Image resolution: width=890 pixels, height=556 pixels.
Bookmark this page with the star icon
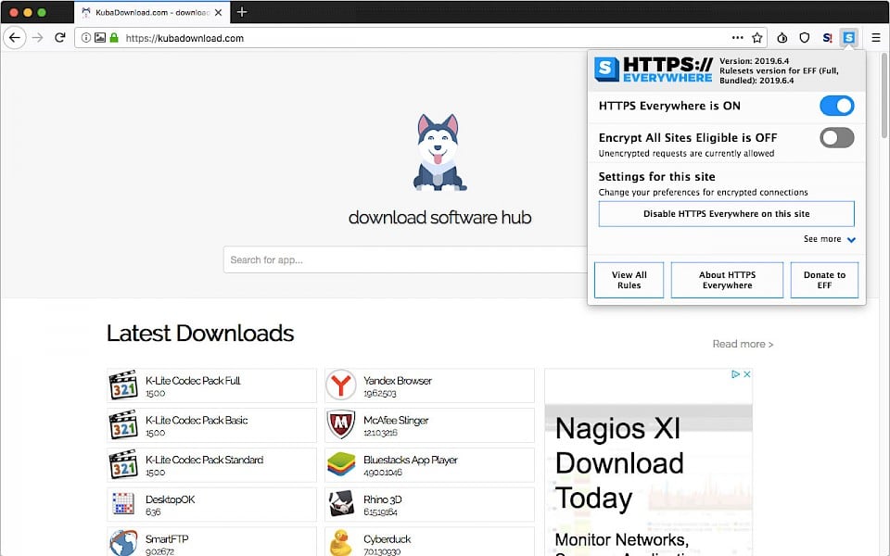click(757, 38)
